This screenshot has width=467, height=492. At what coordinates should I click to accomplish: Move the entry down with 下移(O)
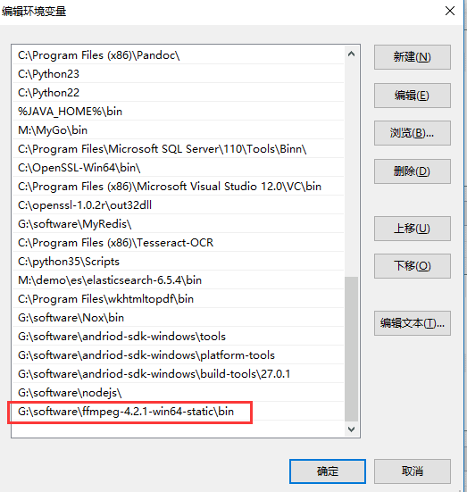click(x=412, y=266)
